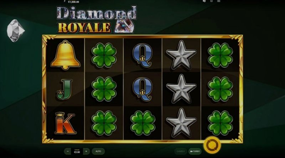The height and width of the screenshot is (158, 285).
Task: Start Auto spin mode
Action: [98, 151]
